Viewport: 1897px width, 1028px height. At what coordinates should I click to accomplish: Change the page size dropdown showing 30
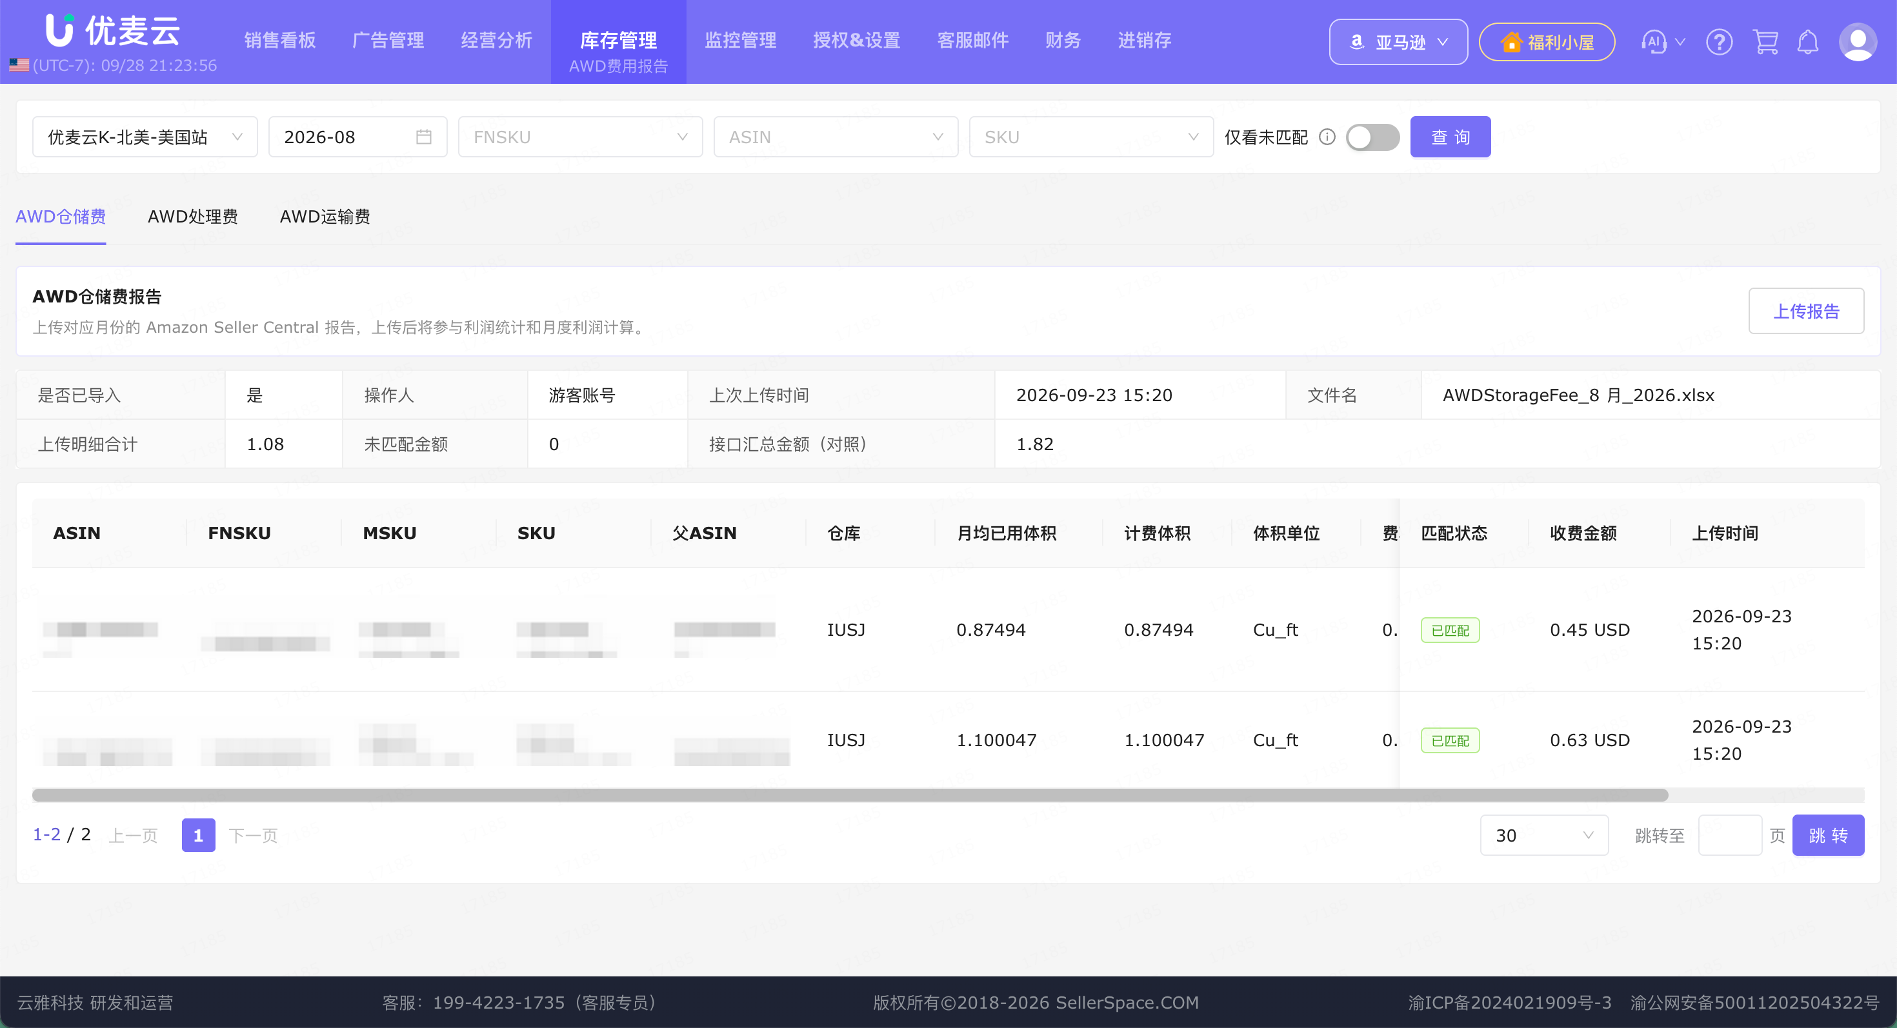click(x=1543, y=835)
